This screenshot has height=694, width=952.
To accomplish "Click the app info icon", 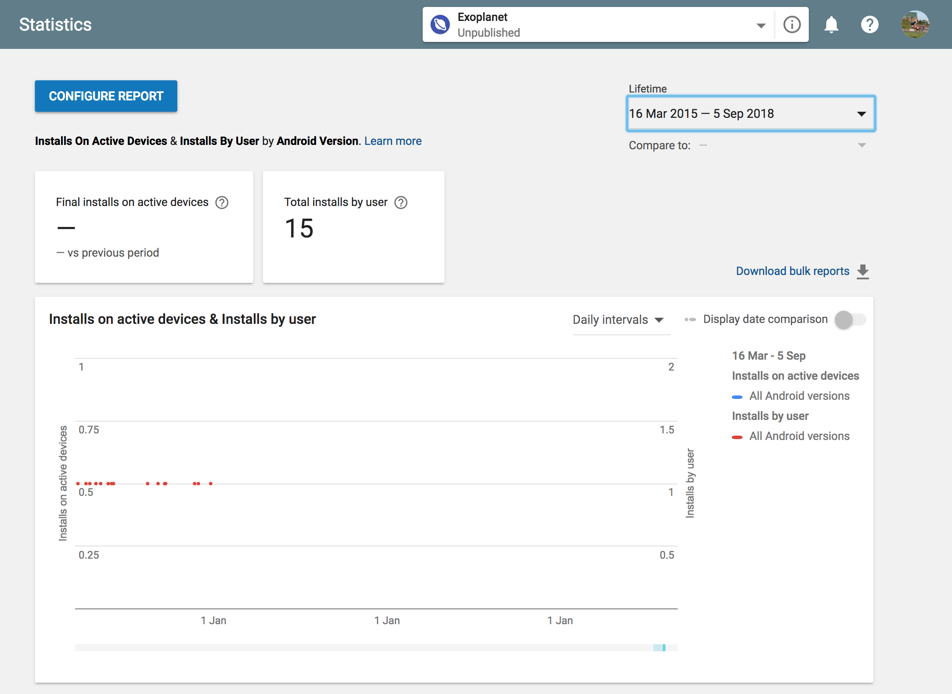I will click(x=792, y=24).
